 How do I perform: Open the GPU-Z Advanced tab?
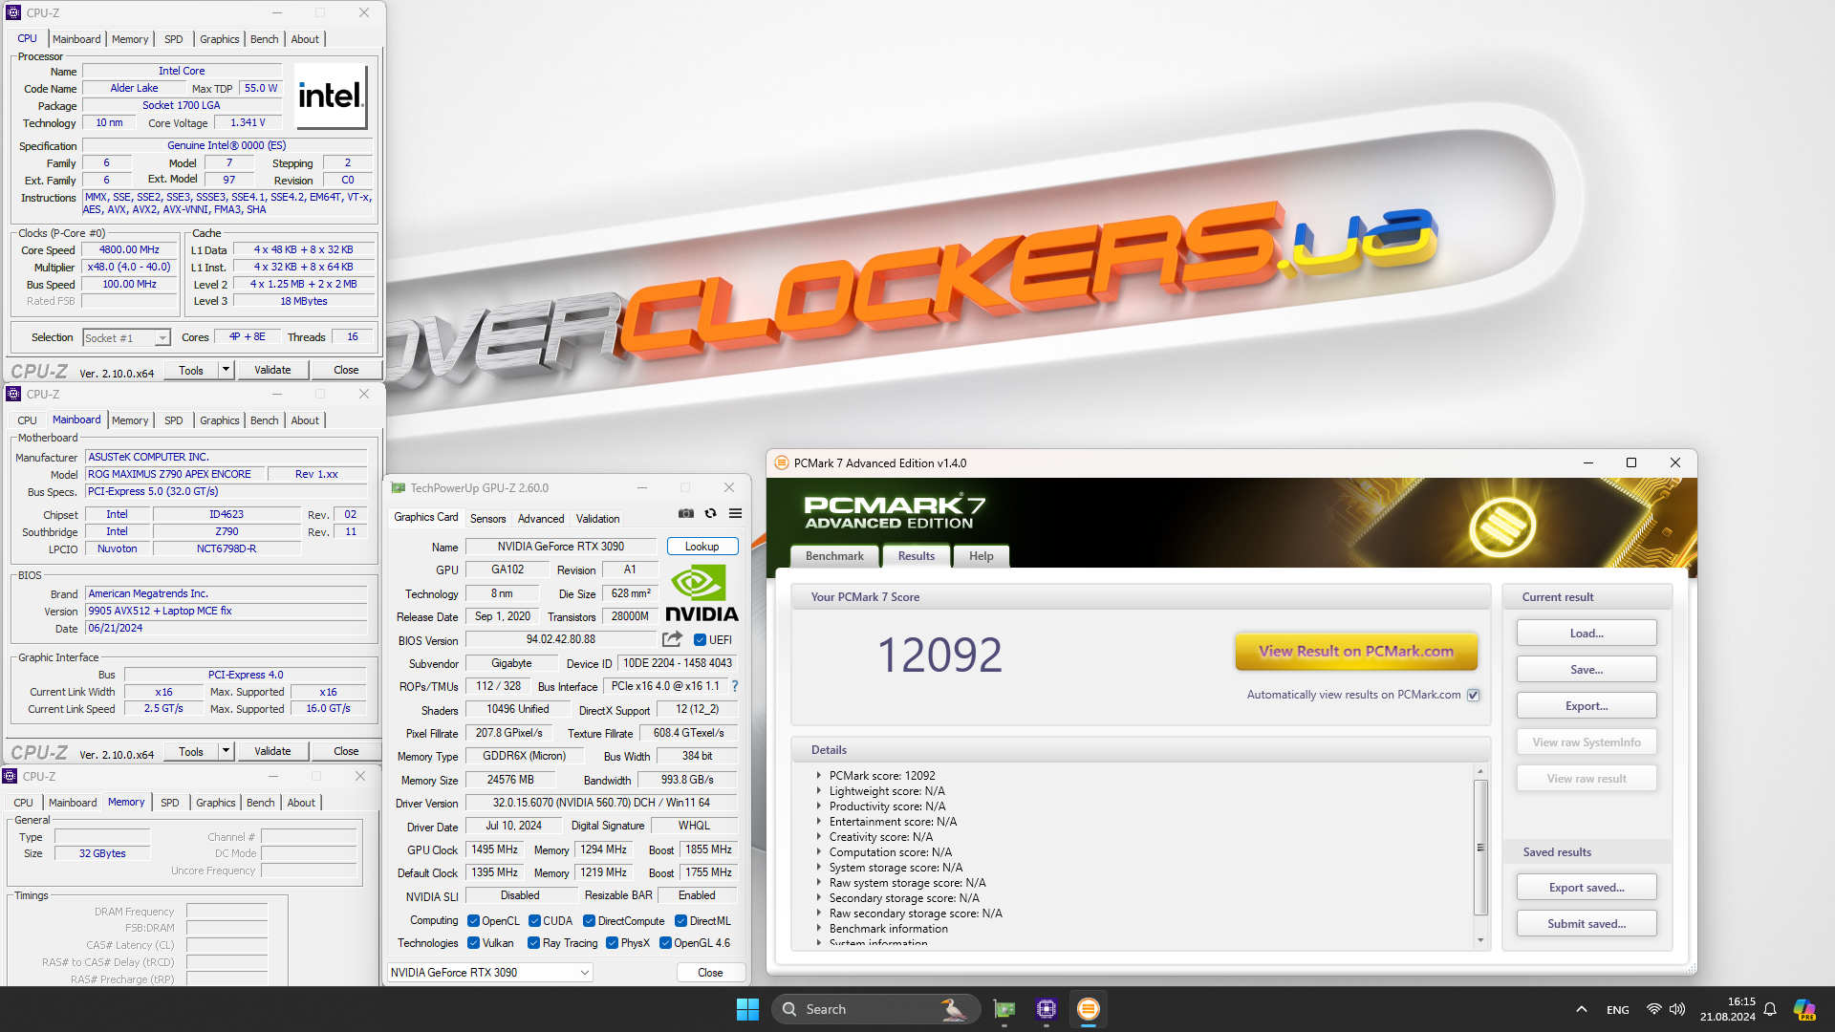[x=541, y=519]
